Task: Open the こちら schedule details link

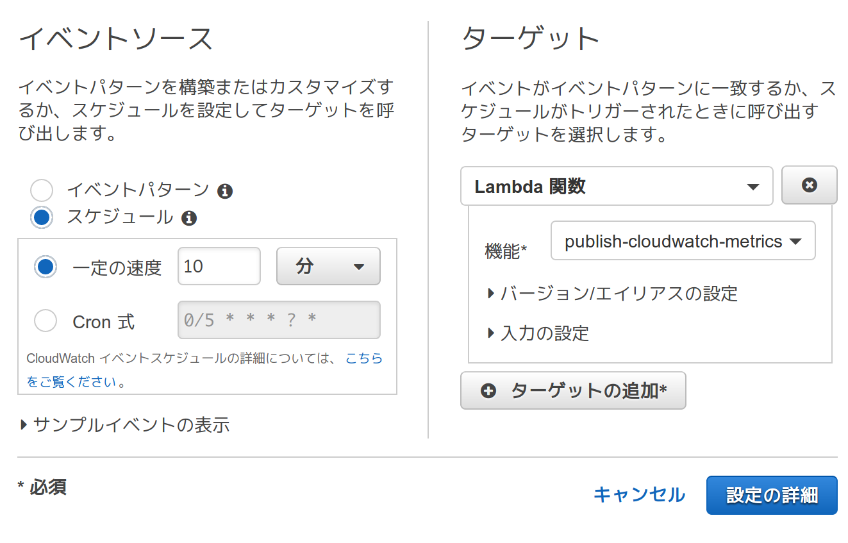Action: [363, 358]
